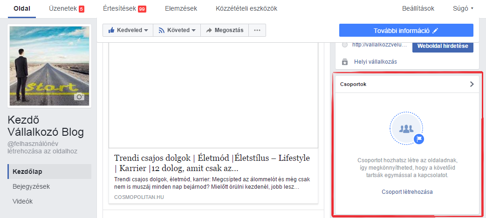Open the Követed dropdown button
Screen dimensions: 486x218
pyautogui.click(x=177, y=30)
